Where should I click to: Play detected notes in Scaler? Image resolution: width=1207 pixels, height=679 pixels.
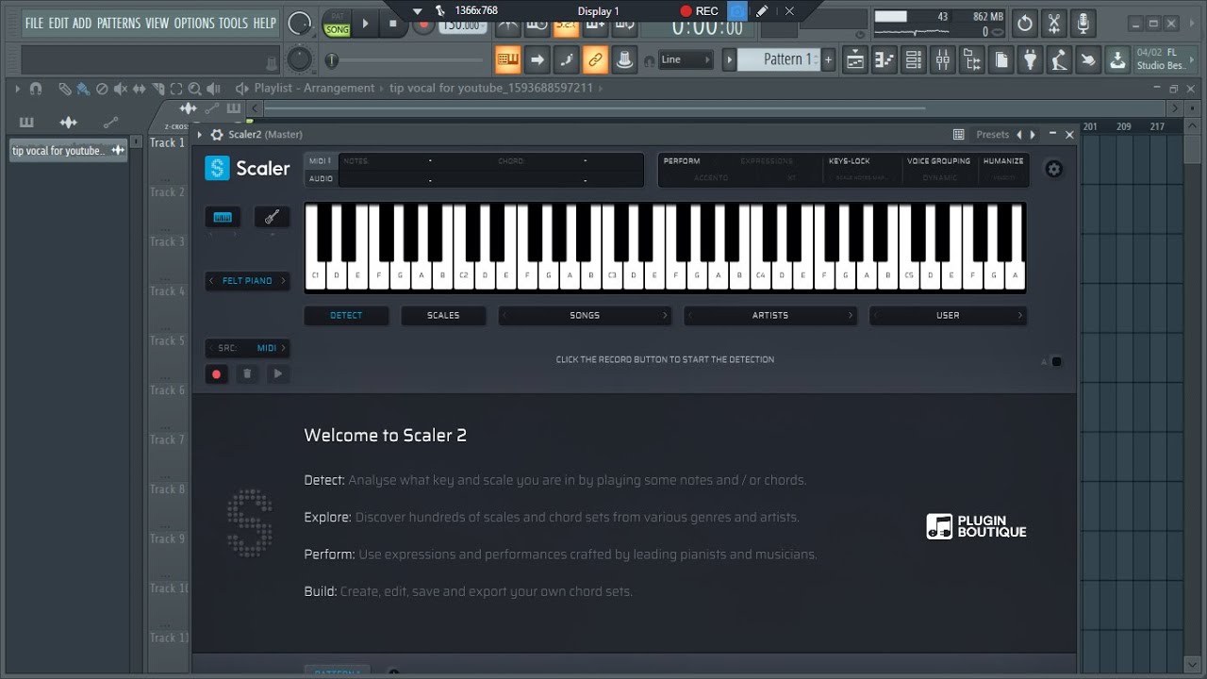(277, 373)
